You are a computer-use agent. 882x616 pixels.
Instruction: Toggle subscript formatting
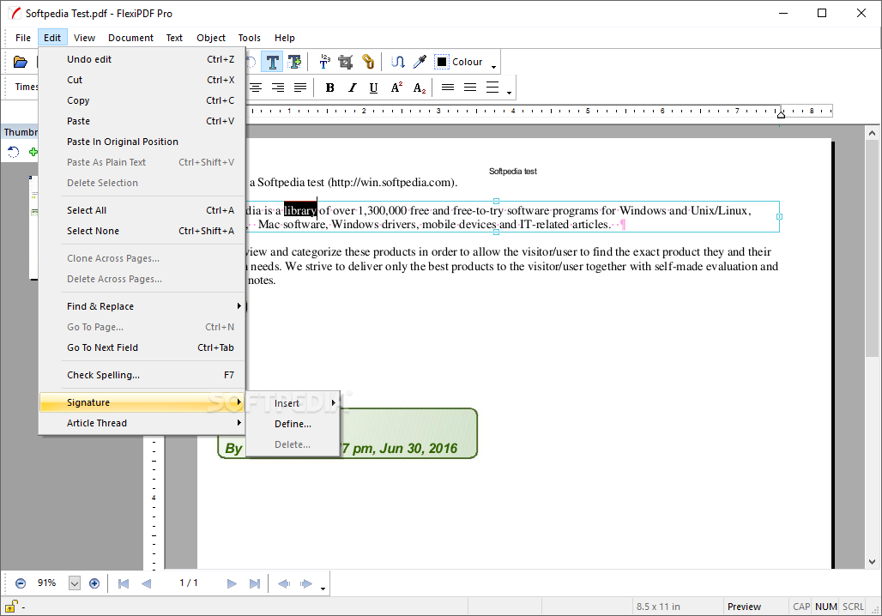420,88
